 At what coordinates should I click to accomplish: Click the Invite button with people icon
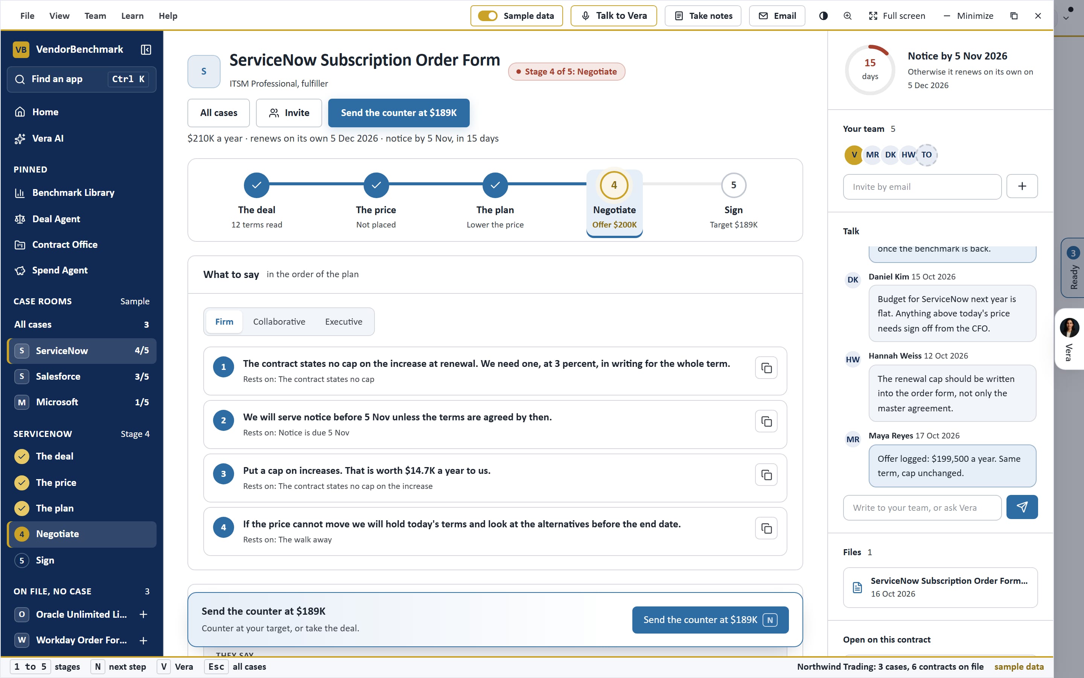[x=289, y=113]
